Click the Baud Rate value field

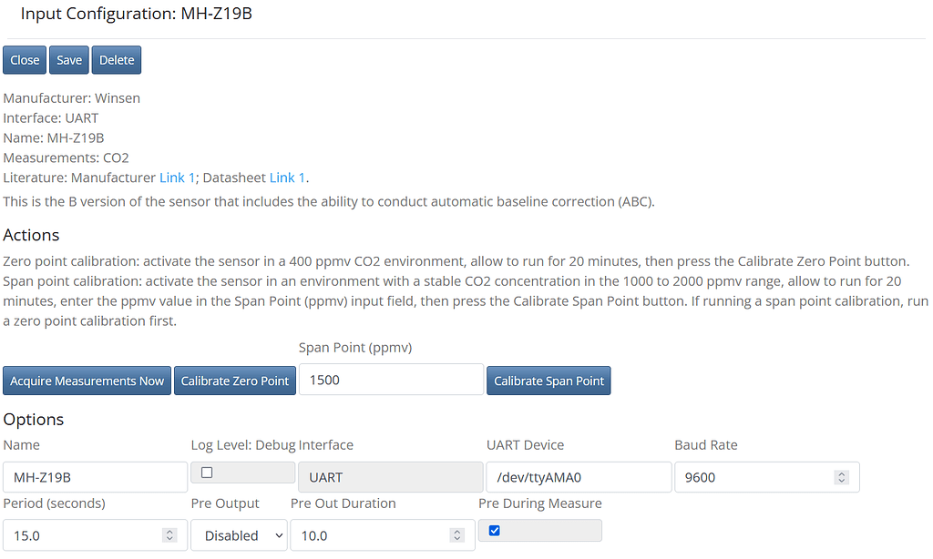(752, 477)
